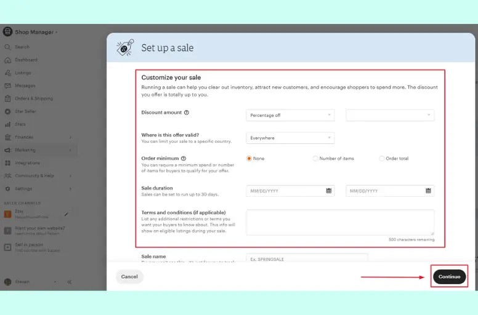The height and width of the screenshot is (315, 478).
Task: Click the sale tag icon in dialog header
Action: click(125, 47)
